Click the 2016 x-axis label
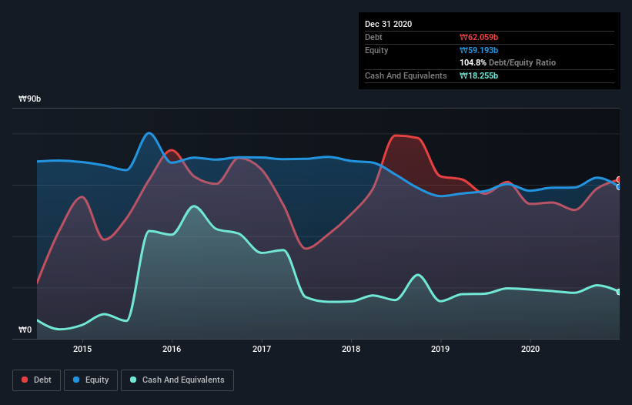Viewport: 632px width, 405px height. click(x=172, y=349)
